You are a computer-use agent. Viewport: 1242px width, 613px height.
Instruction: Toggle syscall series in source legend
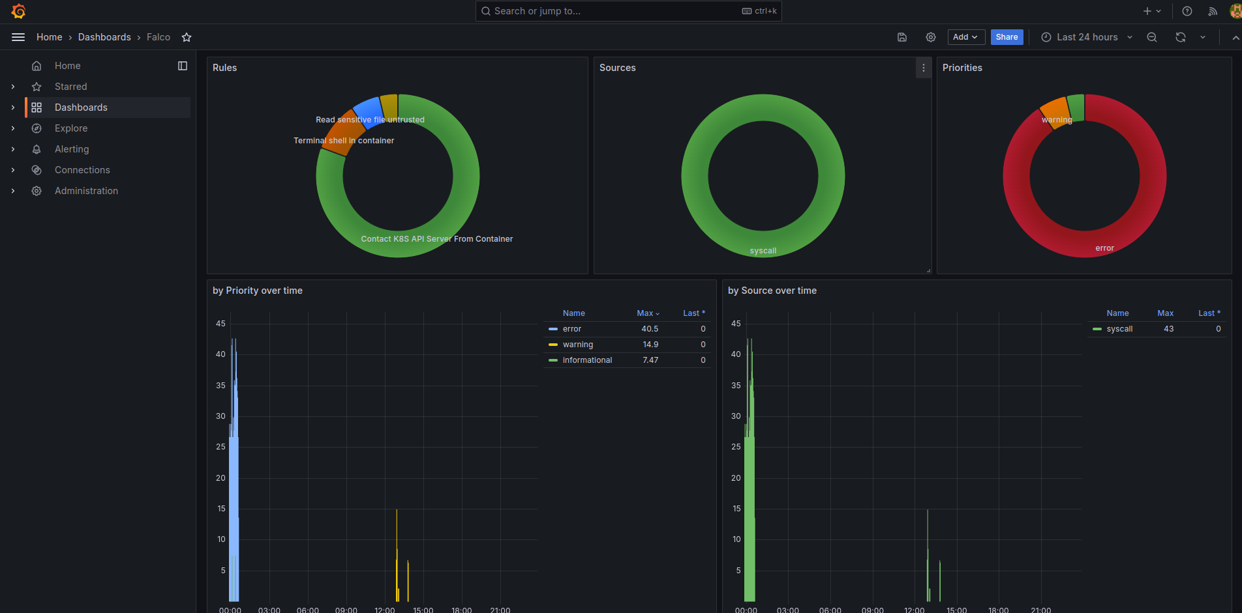click(x=1119, y=329)
